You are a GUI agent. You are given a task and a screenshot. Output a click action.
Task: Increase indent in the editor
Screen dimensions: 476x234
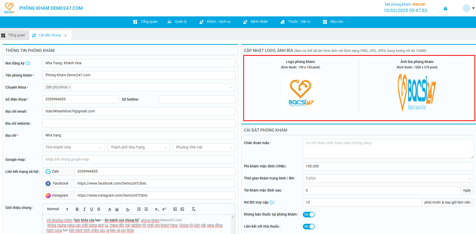point(182,209)
